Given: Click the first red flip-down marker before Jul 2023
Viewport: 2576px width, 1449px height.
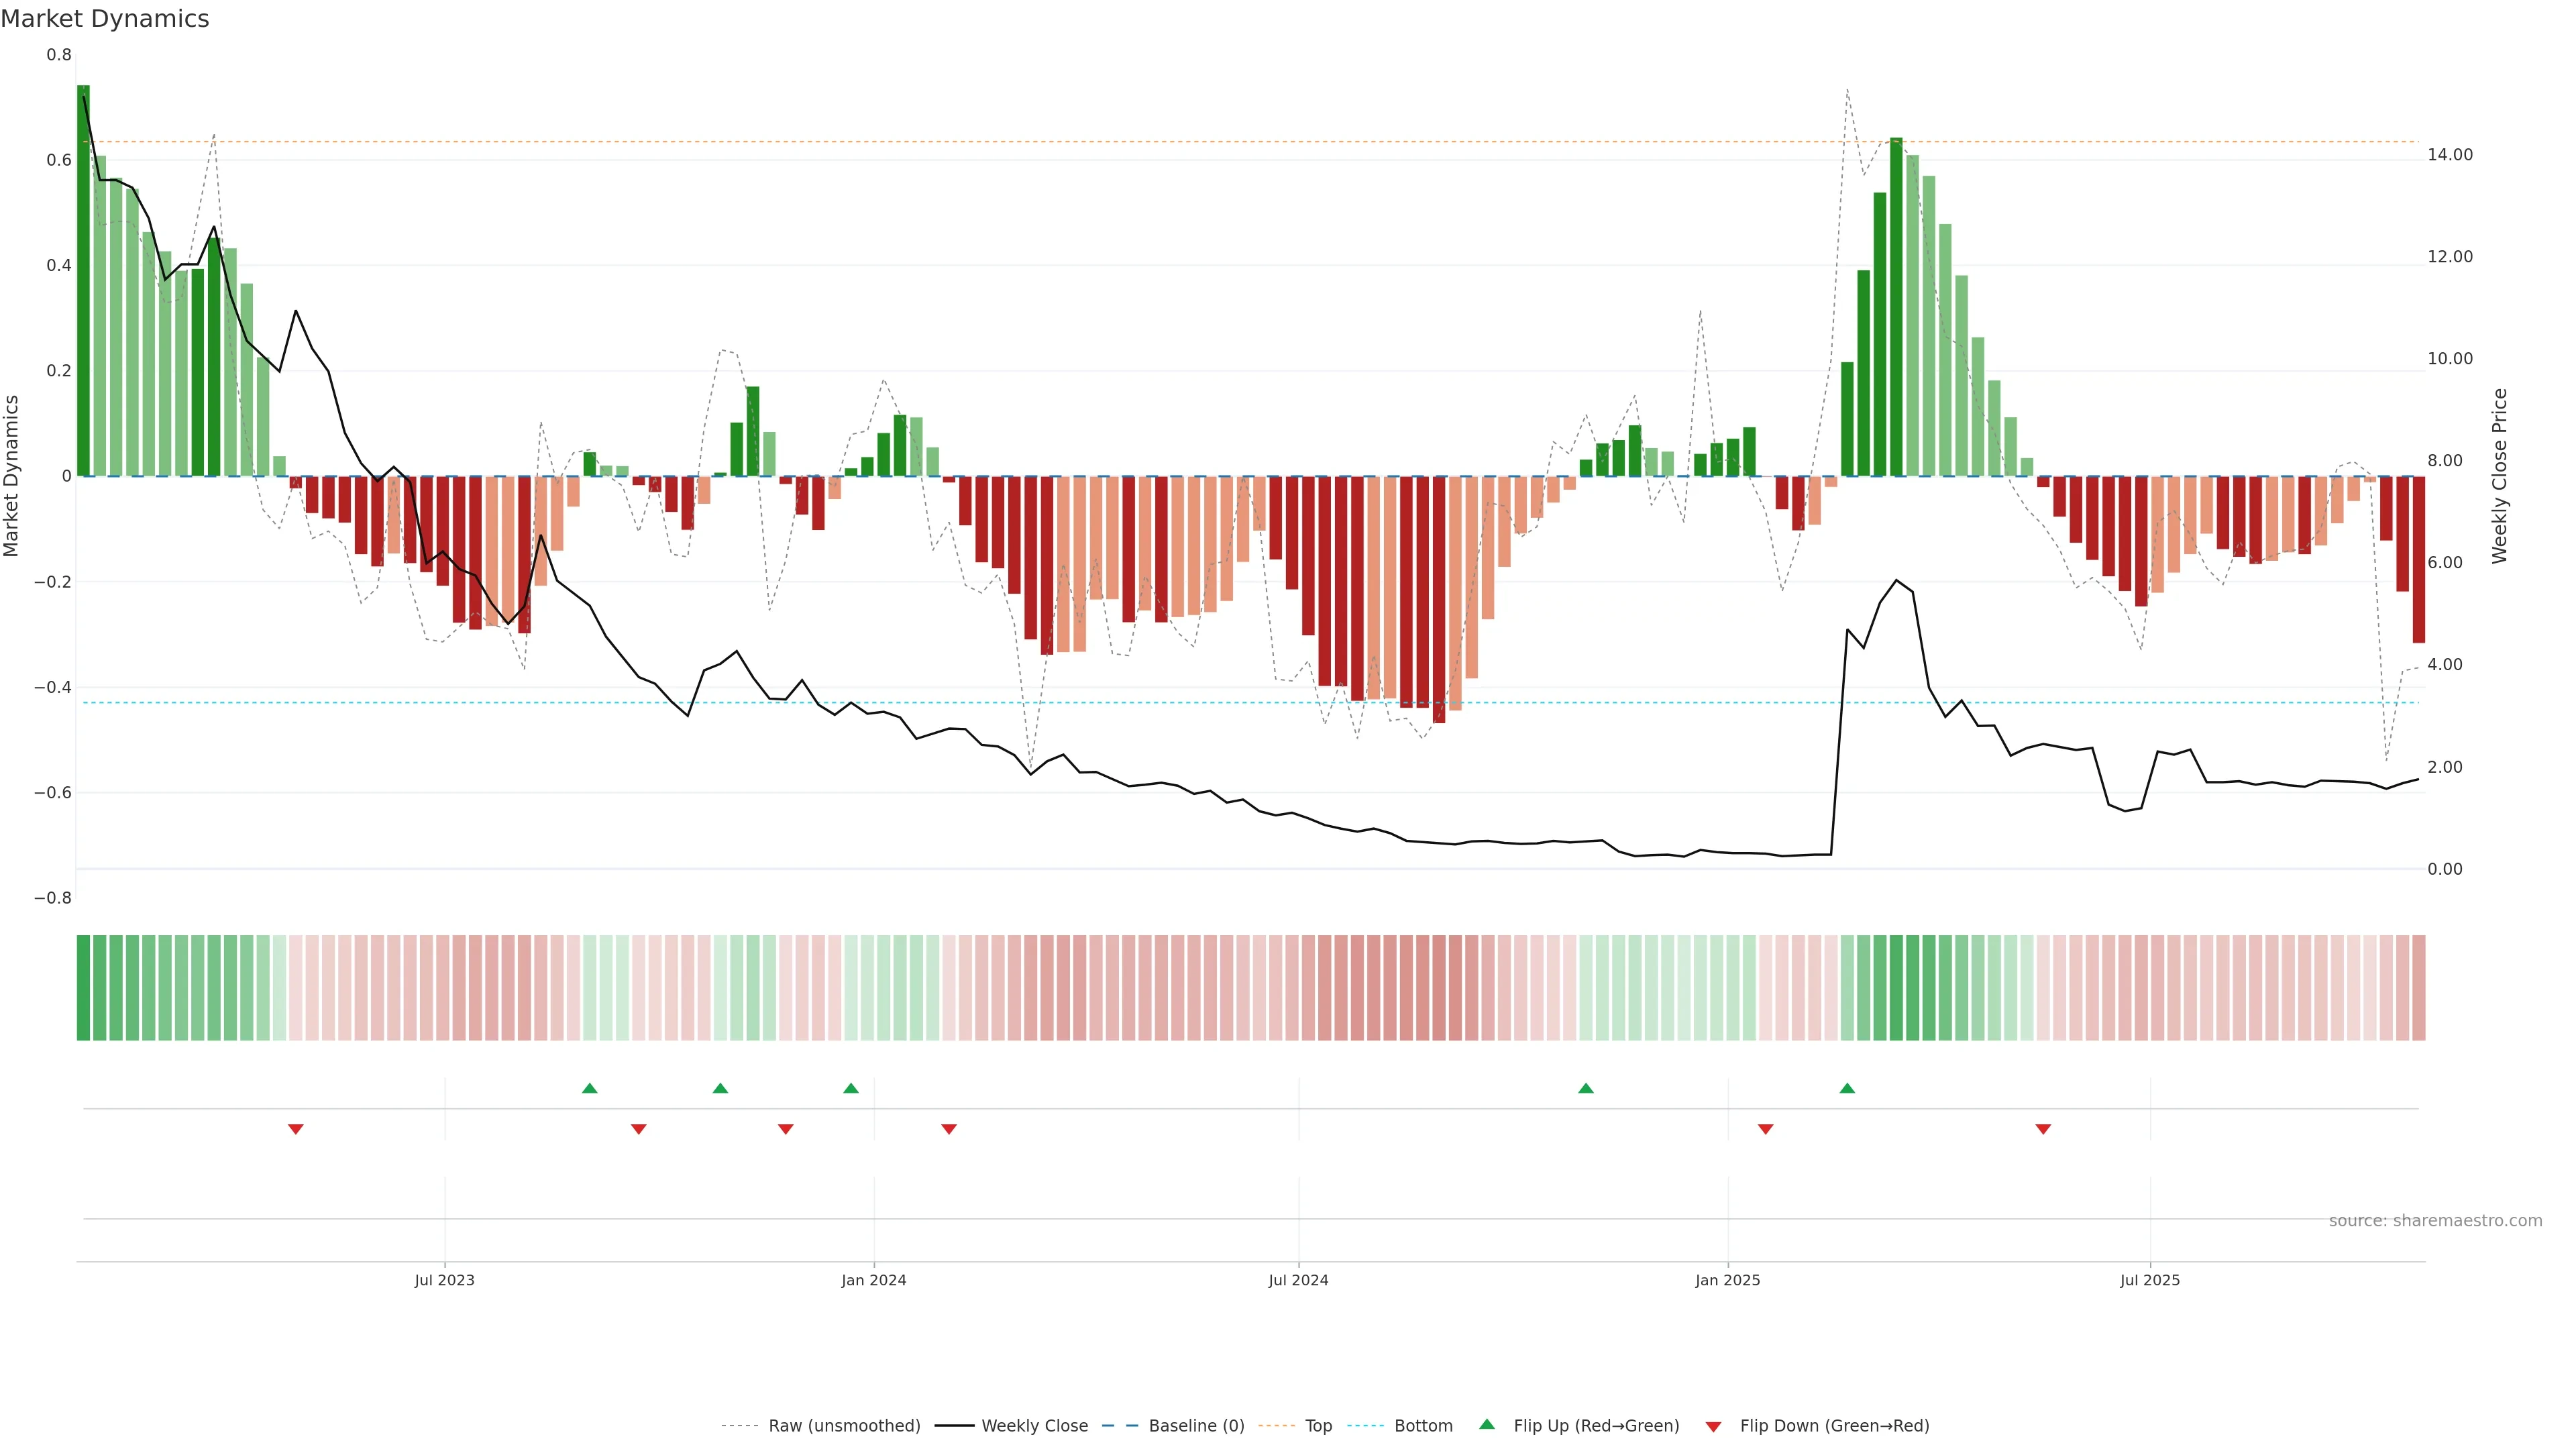Looking at the screenshot, I should 296,1129.
